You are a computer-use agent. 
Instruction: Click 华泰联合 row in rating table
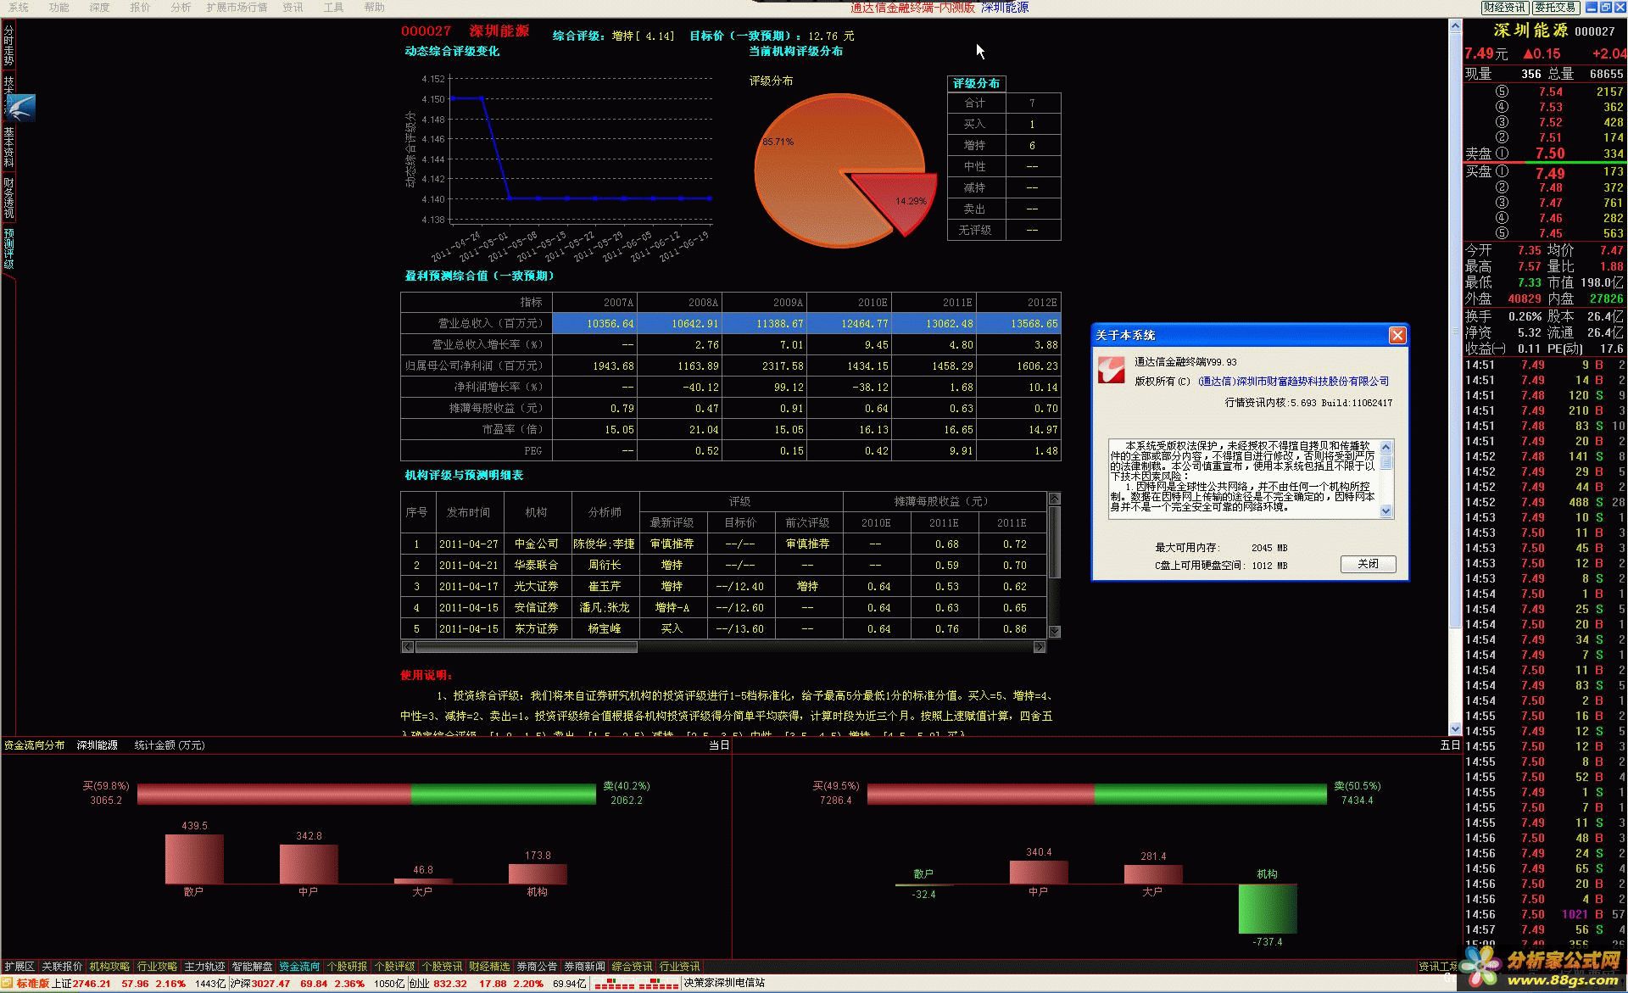[x=723, y=565]
